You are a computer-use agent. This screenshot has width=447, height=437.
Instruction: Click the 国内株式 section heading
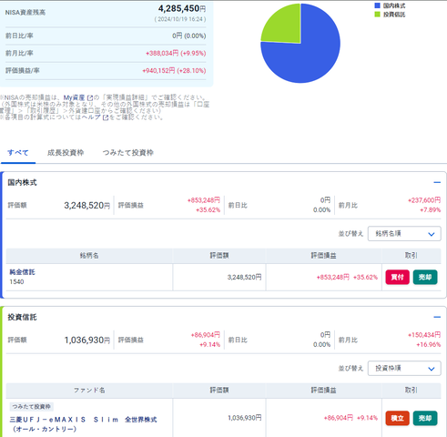22,182
